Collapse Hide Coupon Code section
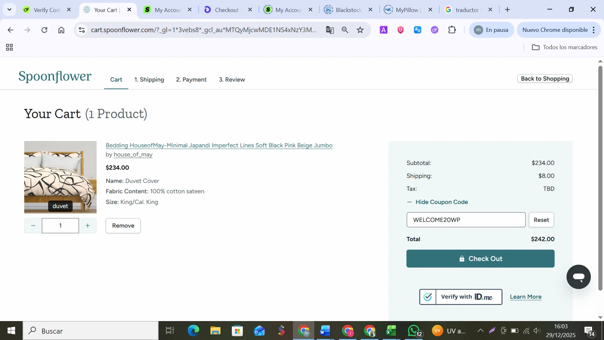The image size is (604, 340). [x=437, y=202]
